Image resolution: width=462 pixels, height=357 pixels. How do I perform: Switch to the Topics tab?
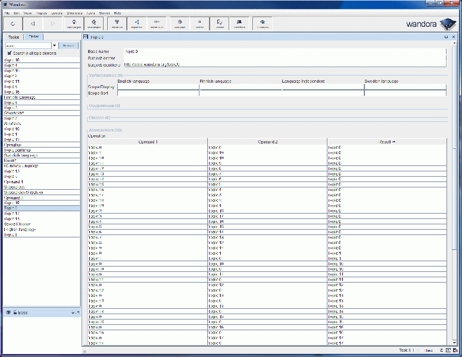[14, 37]
